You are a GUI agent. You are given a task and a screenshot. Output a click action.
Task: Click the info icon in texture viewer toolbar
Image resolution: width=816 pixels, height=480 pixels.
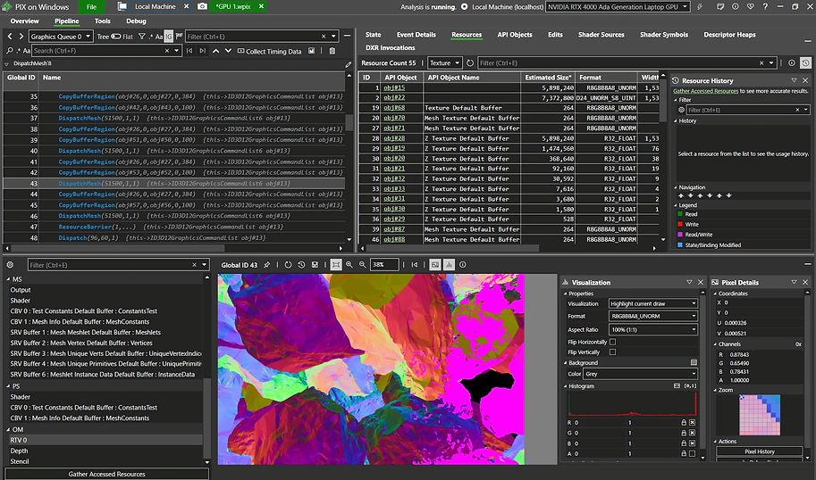point(463,265)
